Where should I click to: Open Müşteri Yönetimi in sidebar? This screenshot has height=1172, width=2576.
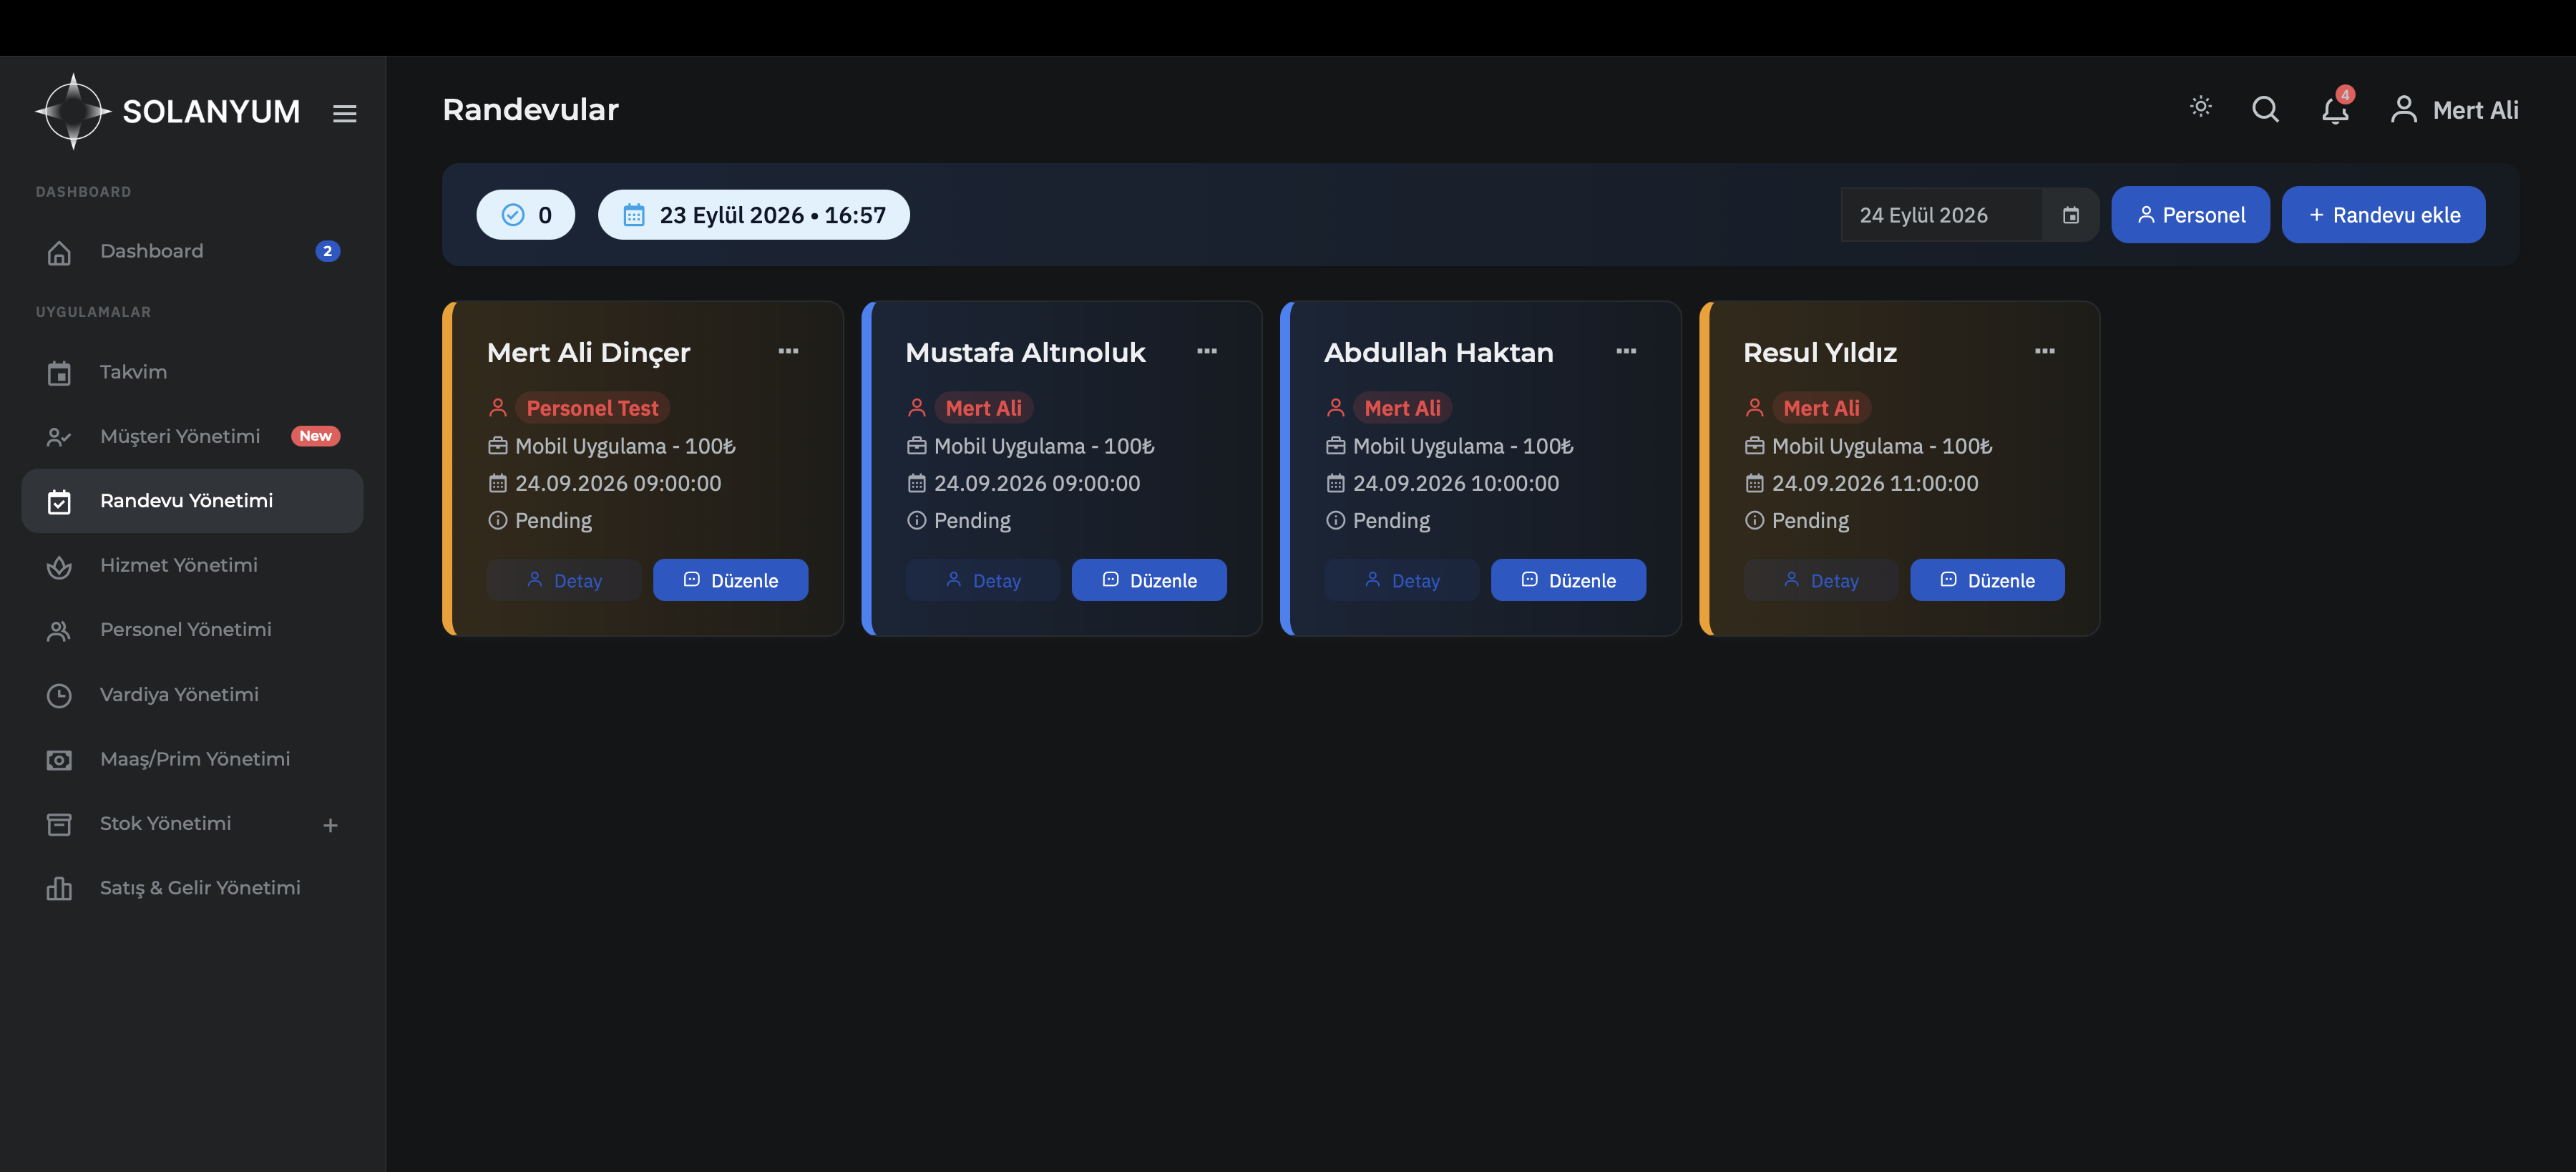(192, 436)
